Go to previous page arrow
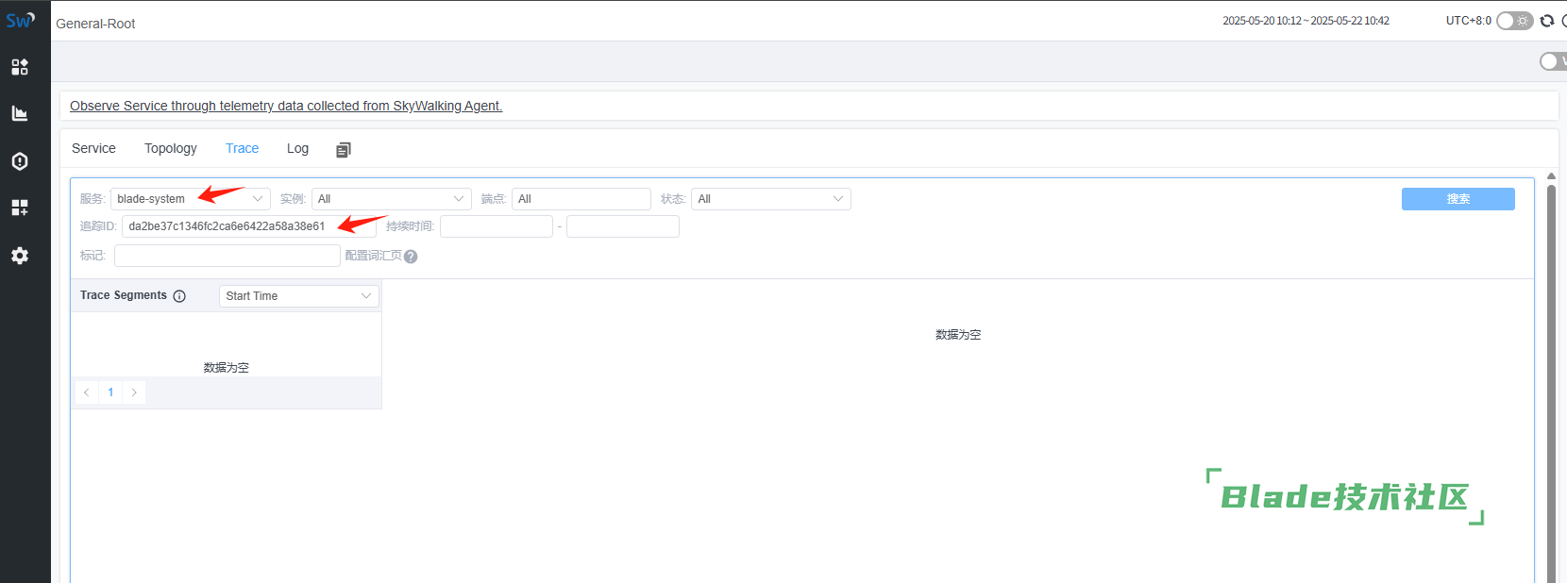The height and width of the screenshot is (583, 1567). (87, 392)
